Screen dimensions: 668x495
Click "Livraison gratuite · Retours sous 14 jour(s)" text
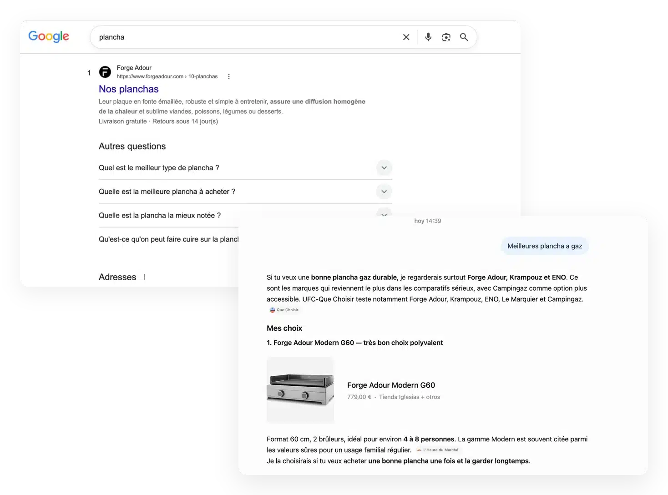point(158,121)
